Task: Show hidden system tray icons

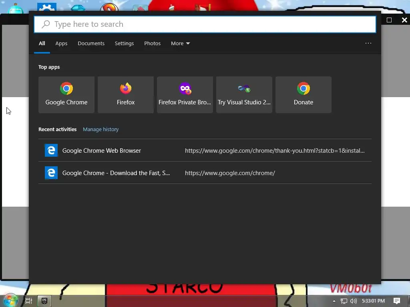Action: coord(334,301)
